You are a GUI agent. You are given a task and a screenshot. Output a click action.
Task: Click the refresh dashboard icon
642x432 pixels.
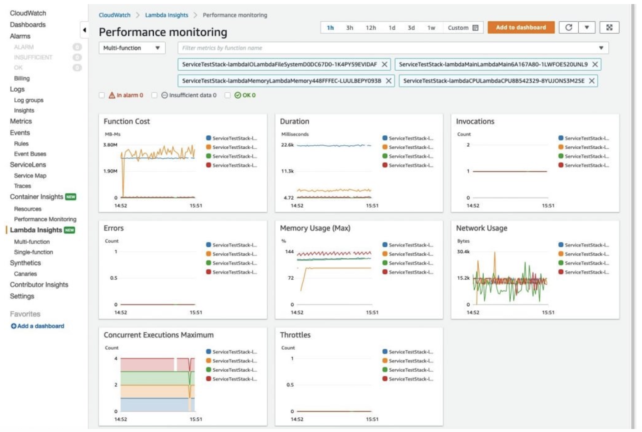(x=568, y=28)
